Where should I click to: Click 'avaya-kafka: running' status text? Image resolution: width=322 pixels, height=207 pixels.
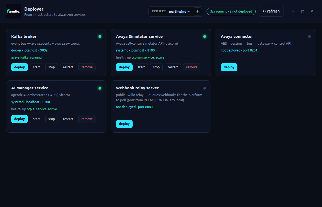click(26, 57)
